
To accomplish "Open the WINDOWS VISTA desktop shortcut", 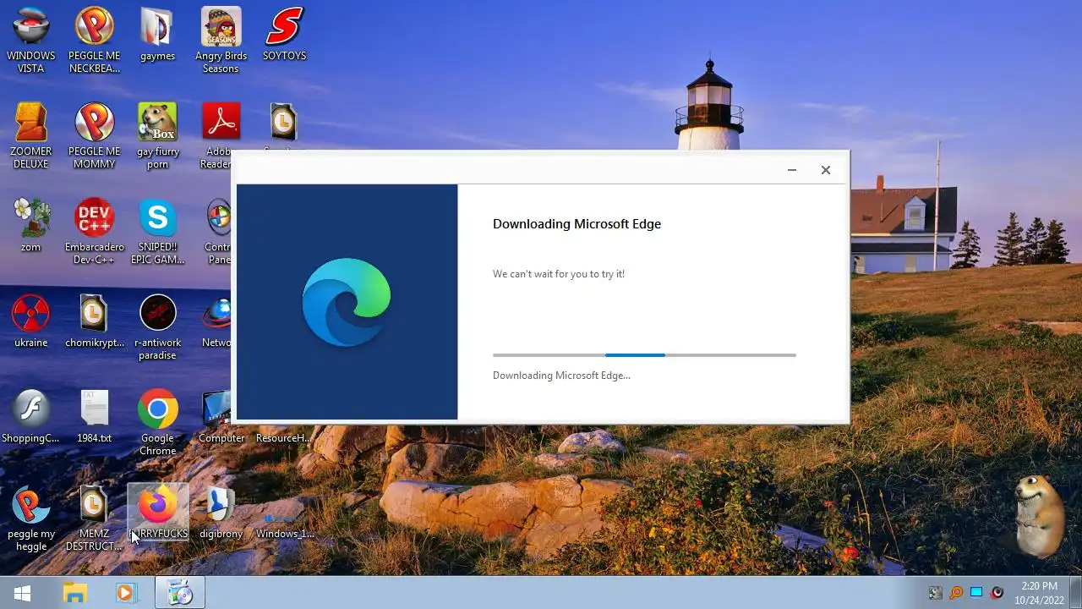I will (31, 41).
